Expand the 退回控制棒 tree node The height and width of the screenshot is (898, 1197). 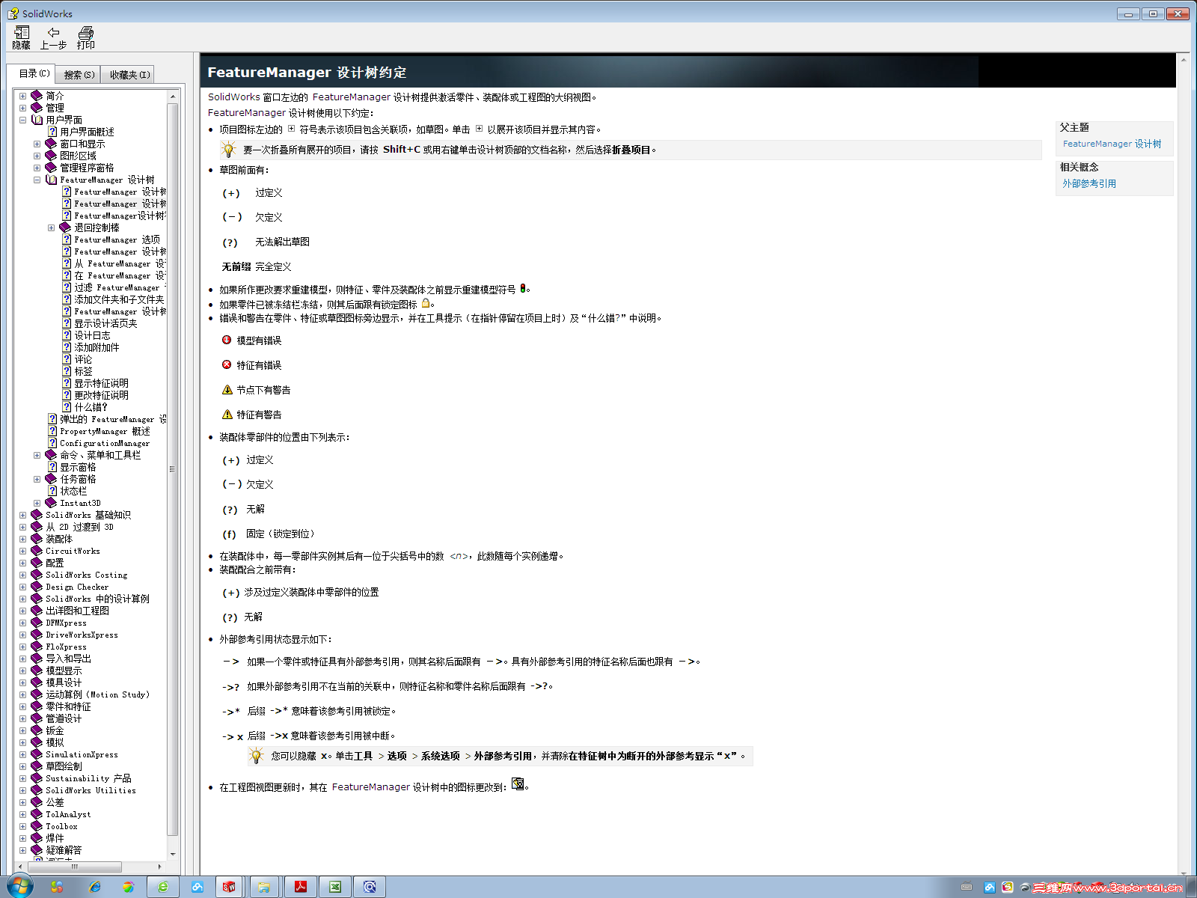51,227
